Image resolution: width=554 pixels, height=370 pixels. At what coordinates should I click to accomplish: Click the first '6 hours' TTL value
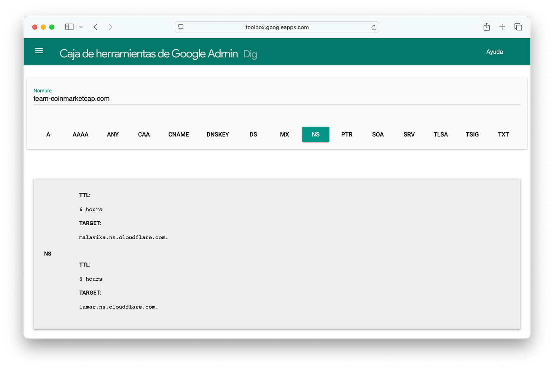(91, 210)
